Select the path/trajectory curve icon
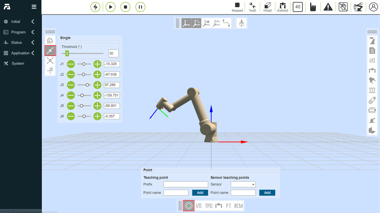Viewport: 380px width, 213px height. 226,23
